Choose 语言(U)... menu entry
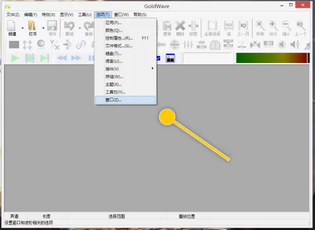The image size is (315, 230). click(125, 61)
